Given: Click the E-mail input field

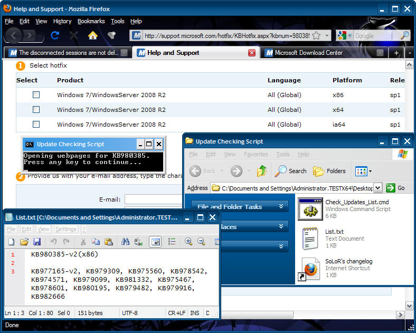Looking at the screenshot, I should 154,199.
